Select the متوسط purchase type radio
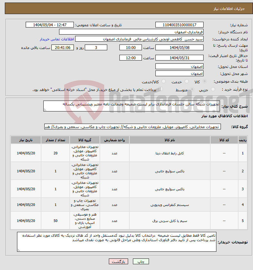The width and height of the screenshot is (253, 270). pos(192,89)
